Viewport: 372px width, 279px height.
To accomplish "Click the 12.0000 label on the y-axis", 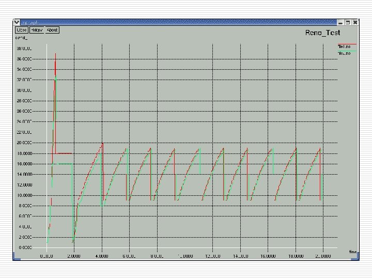I will 24,185.
